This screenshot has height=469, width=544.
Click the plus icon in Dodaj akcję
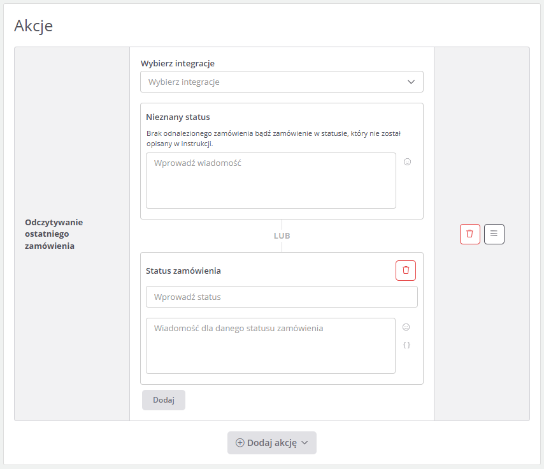pos(240,443)
